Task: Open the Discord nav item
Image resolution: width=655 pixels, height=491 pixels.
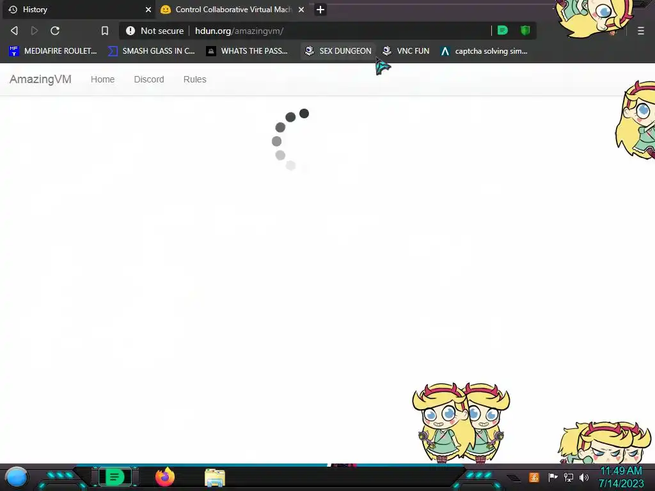Action: coord(149,79)
